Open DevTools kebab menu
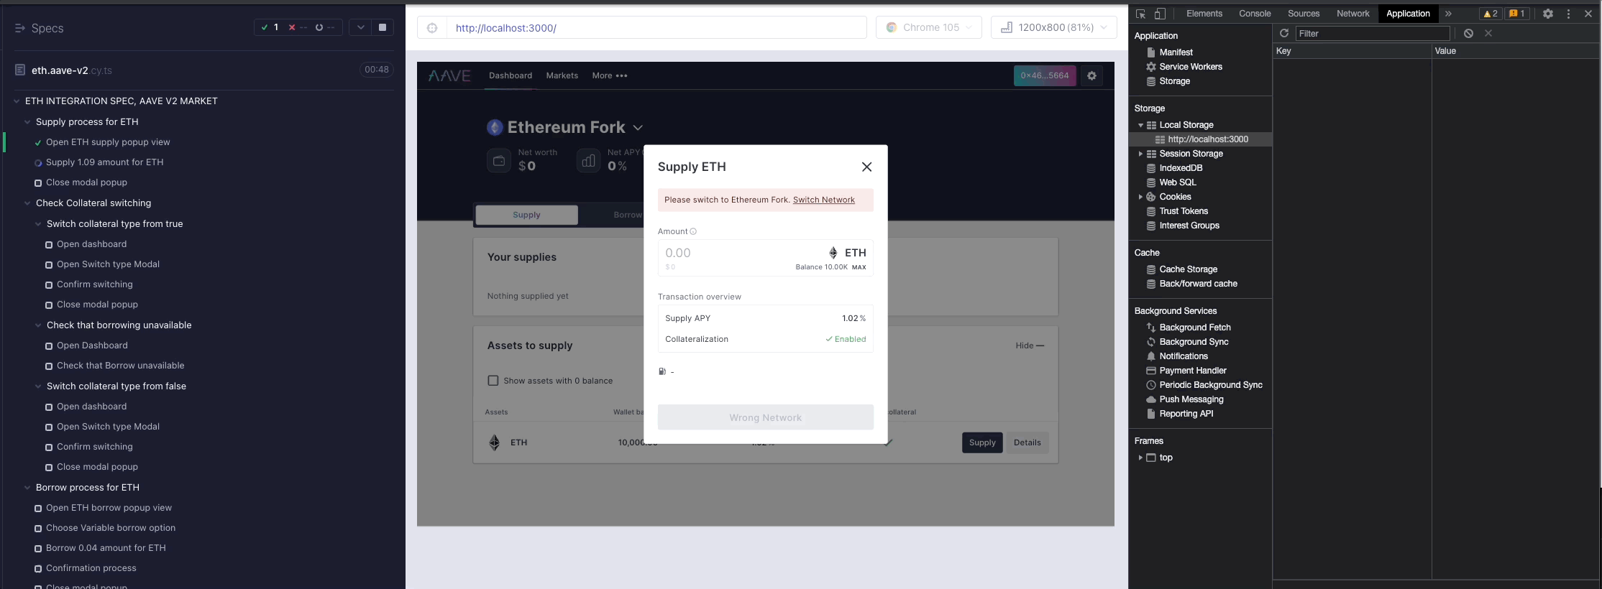 point(1568,14)
